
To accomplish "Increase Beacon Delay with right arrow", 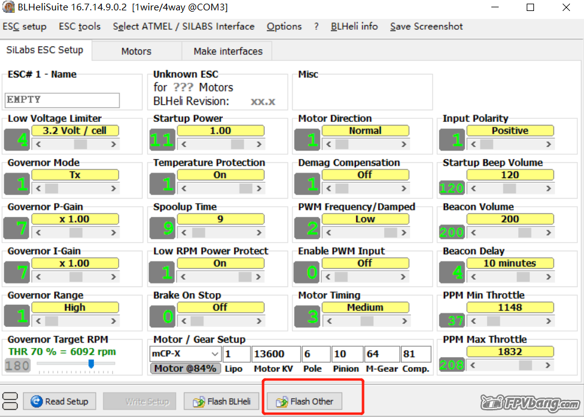I will [x=549, y=277].
